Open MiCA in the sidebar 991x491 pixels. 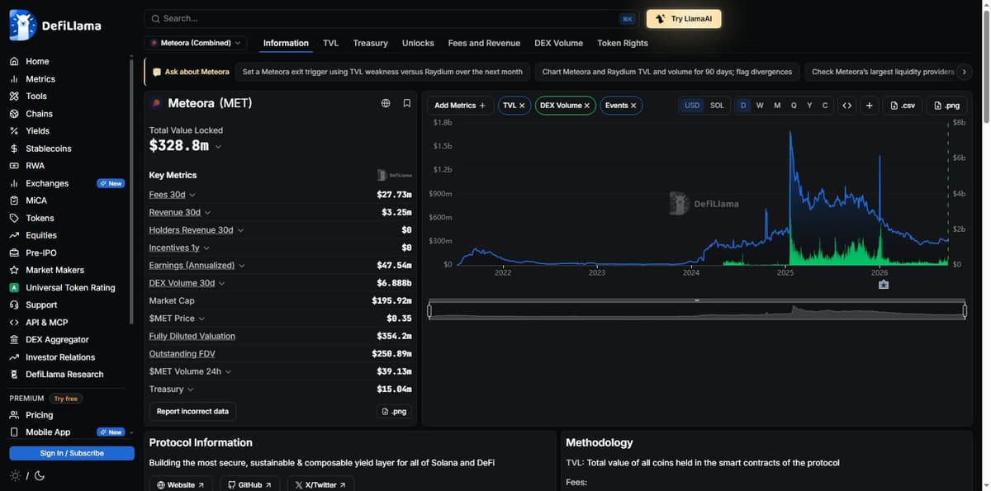[36, 201]
